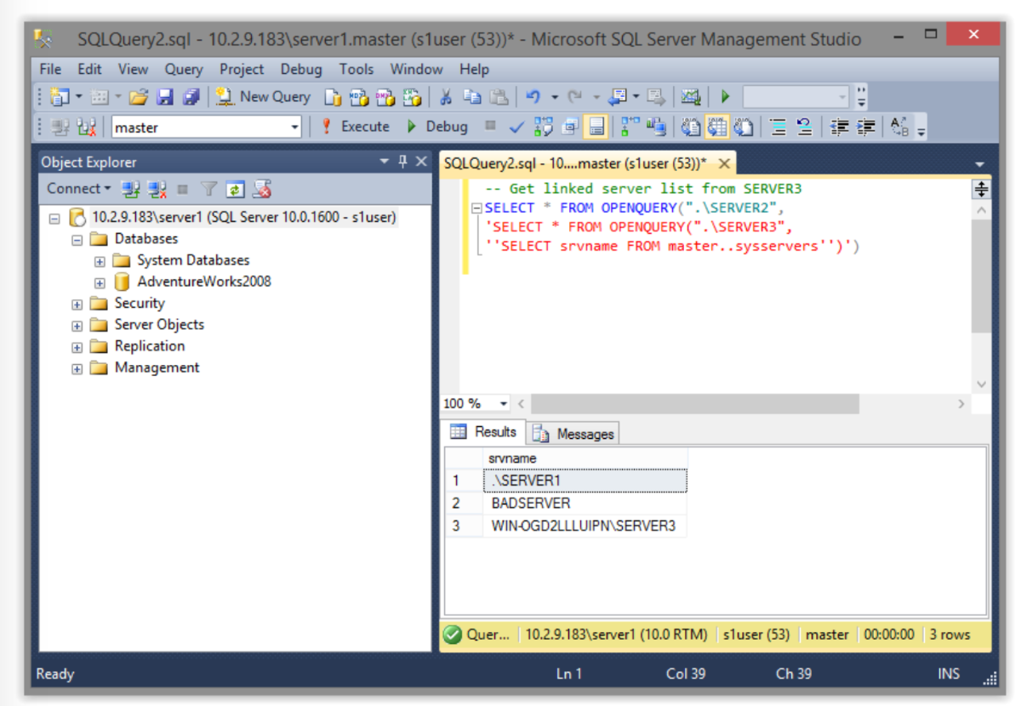Open the Project menu

pos(242,69)
